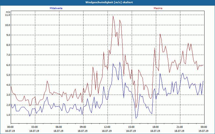Click the '18.07.19' date below 18:00
215x134 pixels.
[155, 131]
